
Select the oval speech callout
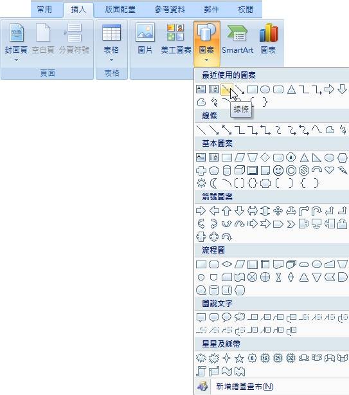(x=226, y=317)
